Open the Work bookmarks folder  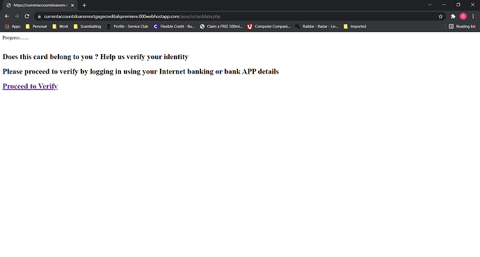pos(61,26)
